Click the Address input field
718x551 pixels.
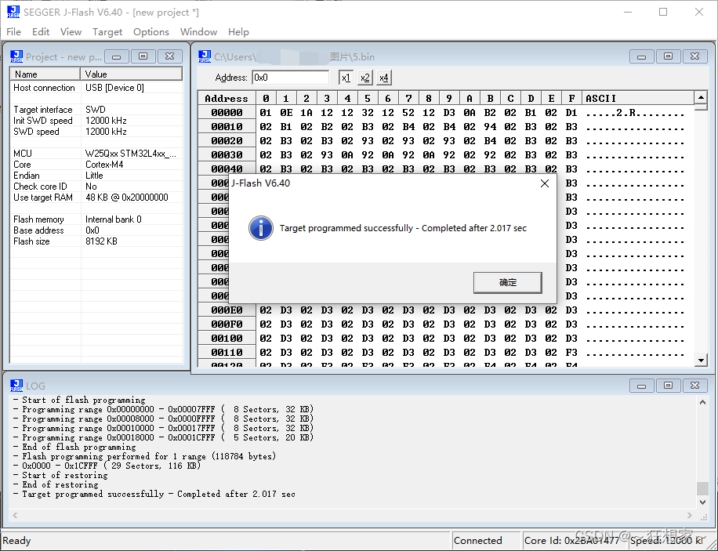[290, 78]
